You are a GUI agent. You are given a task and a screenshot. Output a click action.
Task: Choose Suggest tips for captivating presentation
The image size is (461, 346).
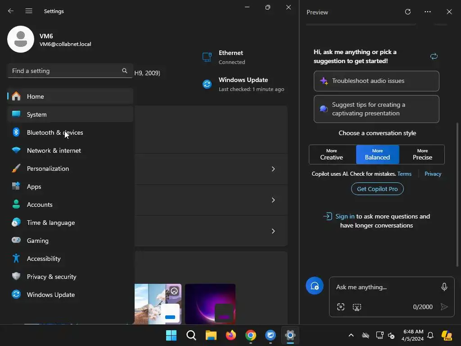(x=376, y=109)
